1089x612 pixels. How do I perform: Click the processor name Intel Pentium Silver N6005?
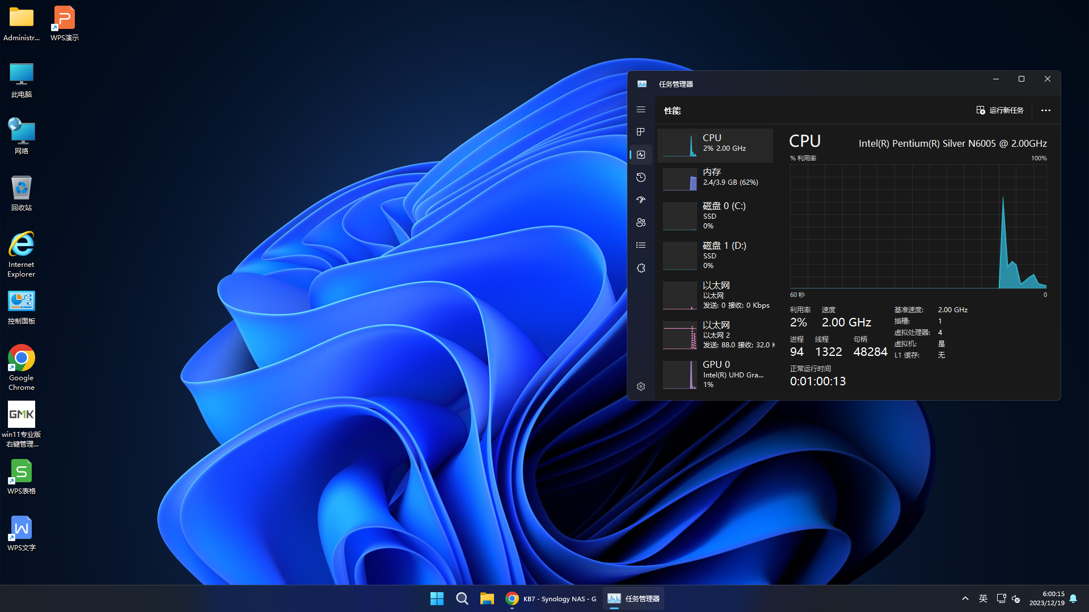coord(952,143)
